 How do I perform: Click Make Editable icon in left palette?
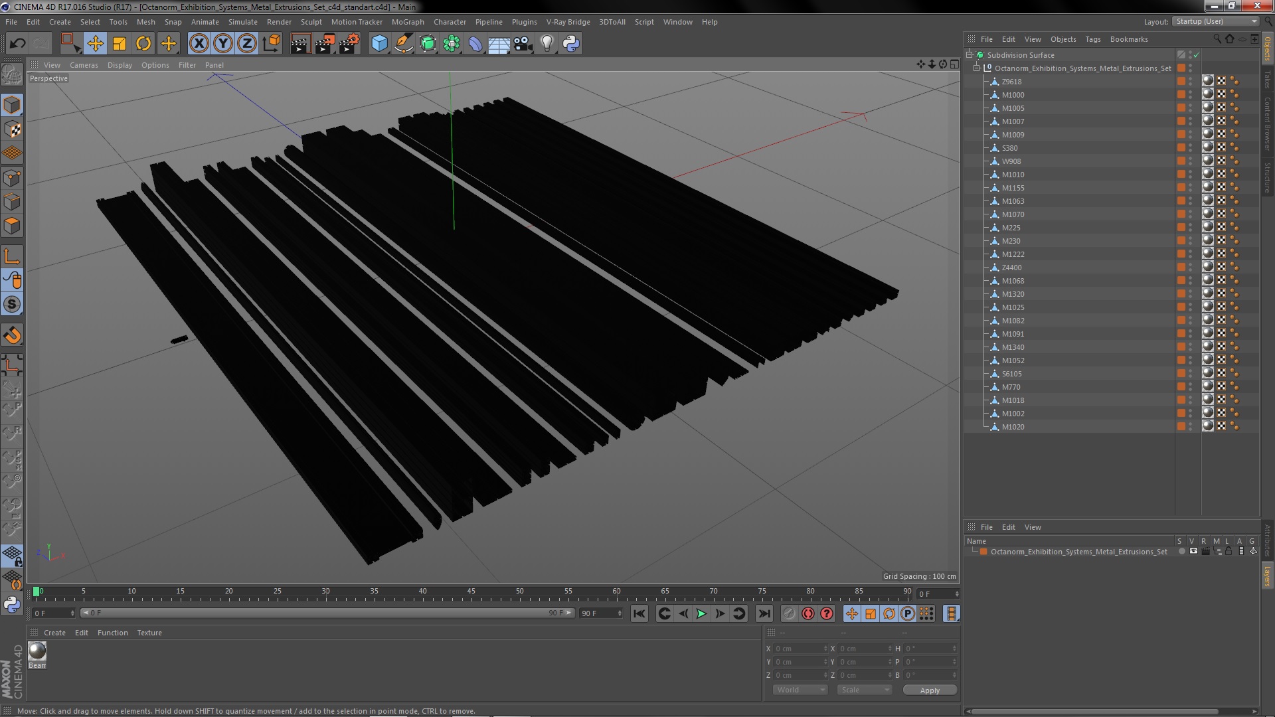(x=12, y=75)
